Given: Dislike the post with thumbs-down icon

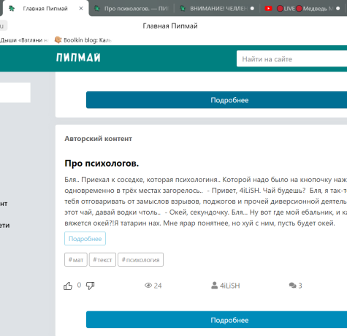Looking at the screenshot, I should point(90,286).
